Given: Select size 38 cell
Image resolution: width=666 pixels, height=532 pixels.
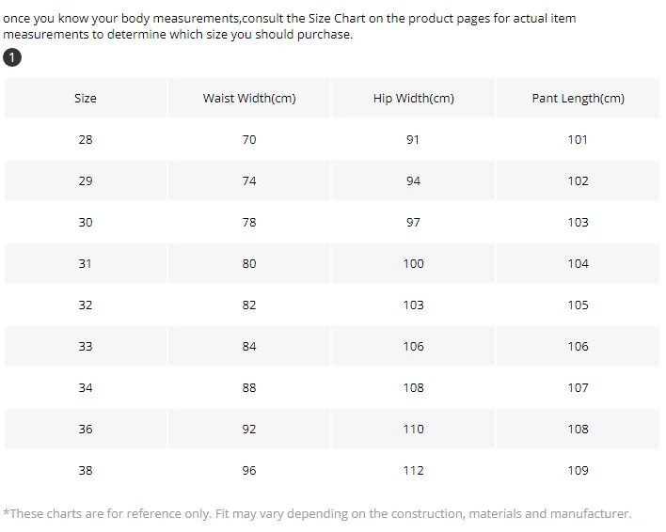Looking at the screenshot, I should (86, 470).
